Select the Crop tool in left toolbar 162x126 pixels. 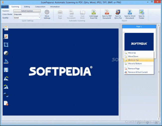pyautogui.click(x=6, y=45)
